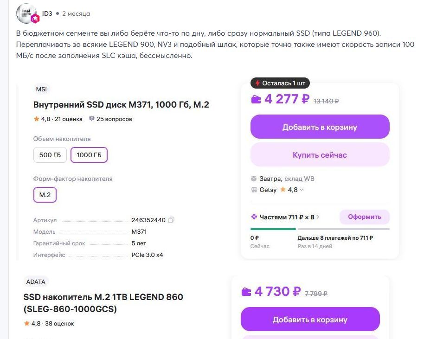
Task: Open the ADATA brand tag
Action: point(36,281)
